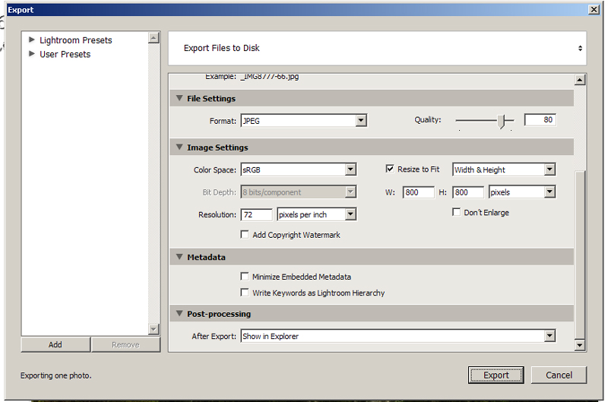Open the Export Files to Disk selector
This screenshot has height=402, width=608.
tap(377, 48)
